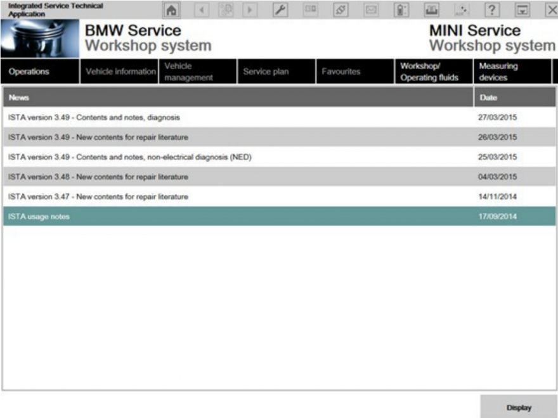Screen dimensions: 558x418
Task: Open Workshop/Operating fluids tab
Action: (x=434, y=72)
